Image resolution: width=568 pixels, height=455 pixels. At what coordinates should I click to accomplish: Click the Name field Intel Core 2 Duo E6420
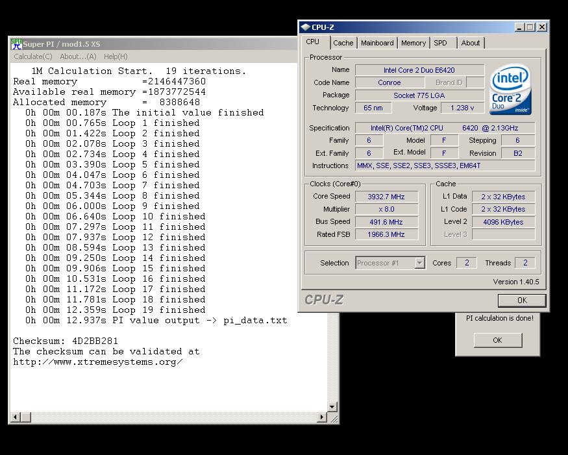click(419, 70)
